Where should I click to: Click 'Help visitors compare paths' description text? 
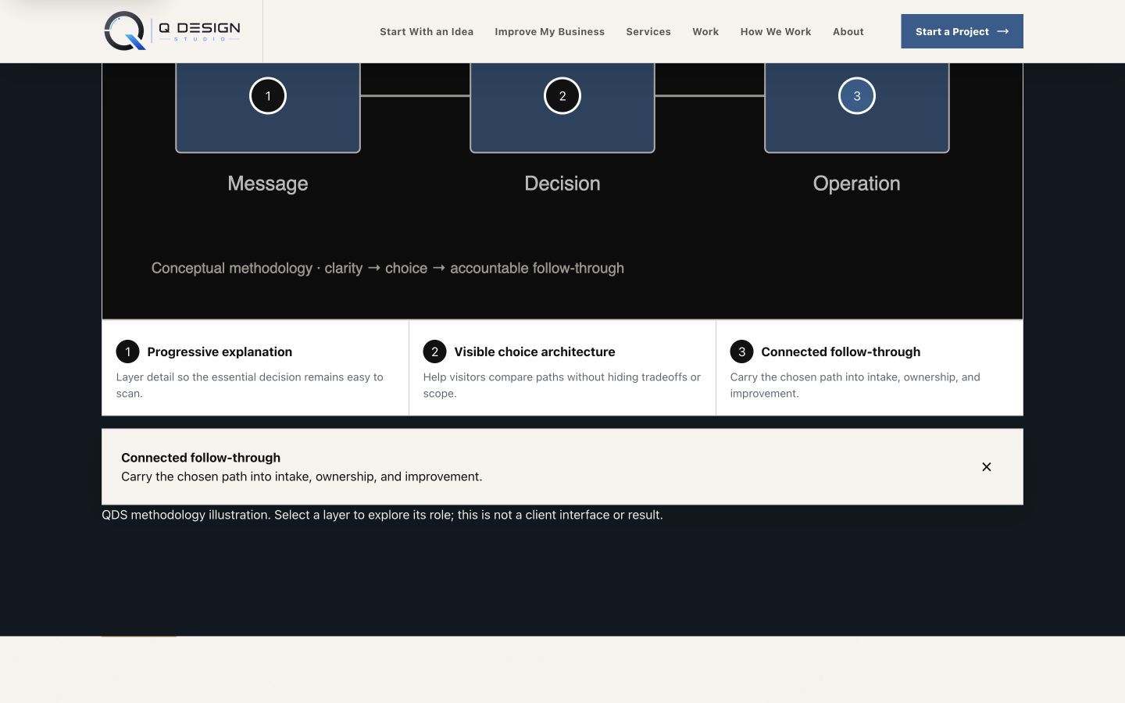point(562,385)
